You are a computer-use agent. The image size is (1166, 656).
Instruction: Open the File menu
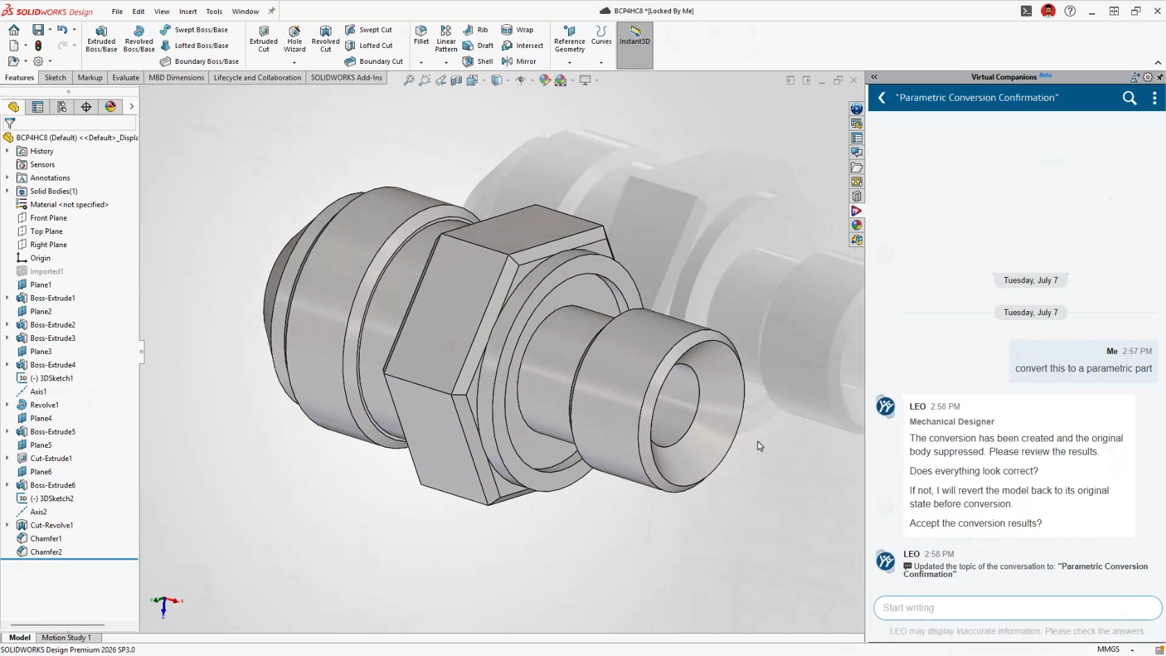coord(117,12)
